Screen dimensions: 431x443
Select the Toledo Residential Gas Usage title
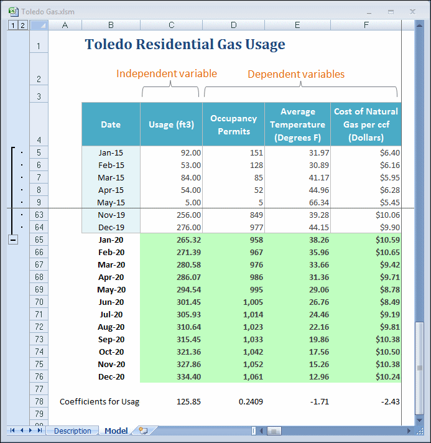click(x=185, y=44)
